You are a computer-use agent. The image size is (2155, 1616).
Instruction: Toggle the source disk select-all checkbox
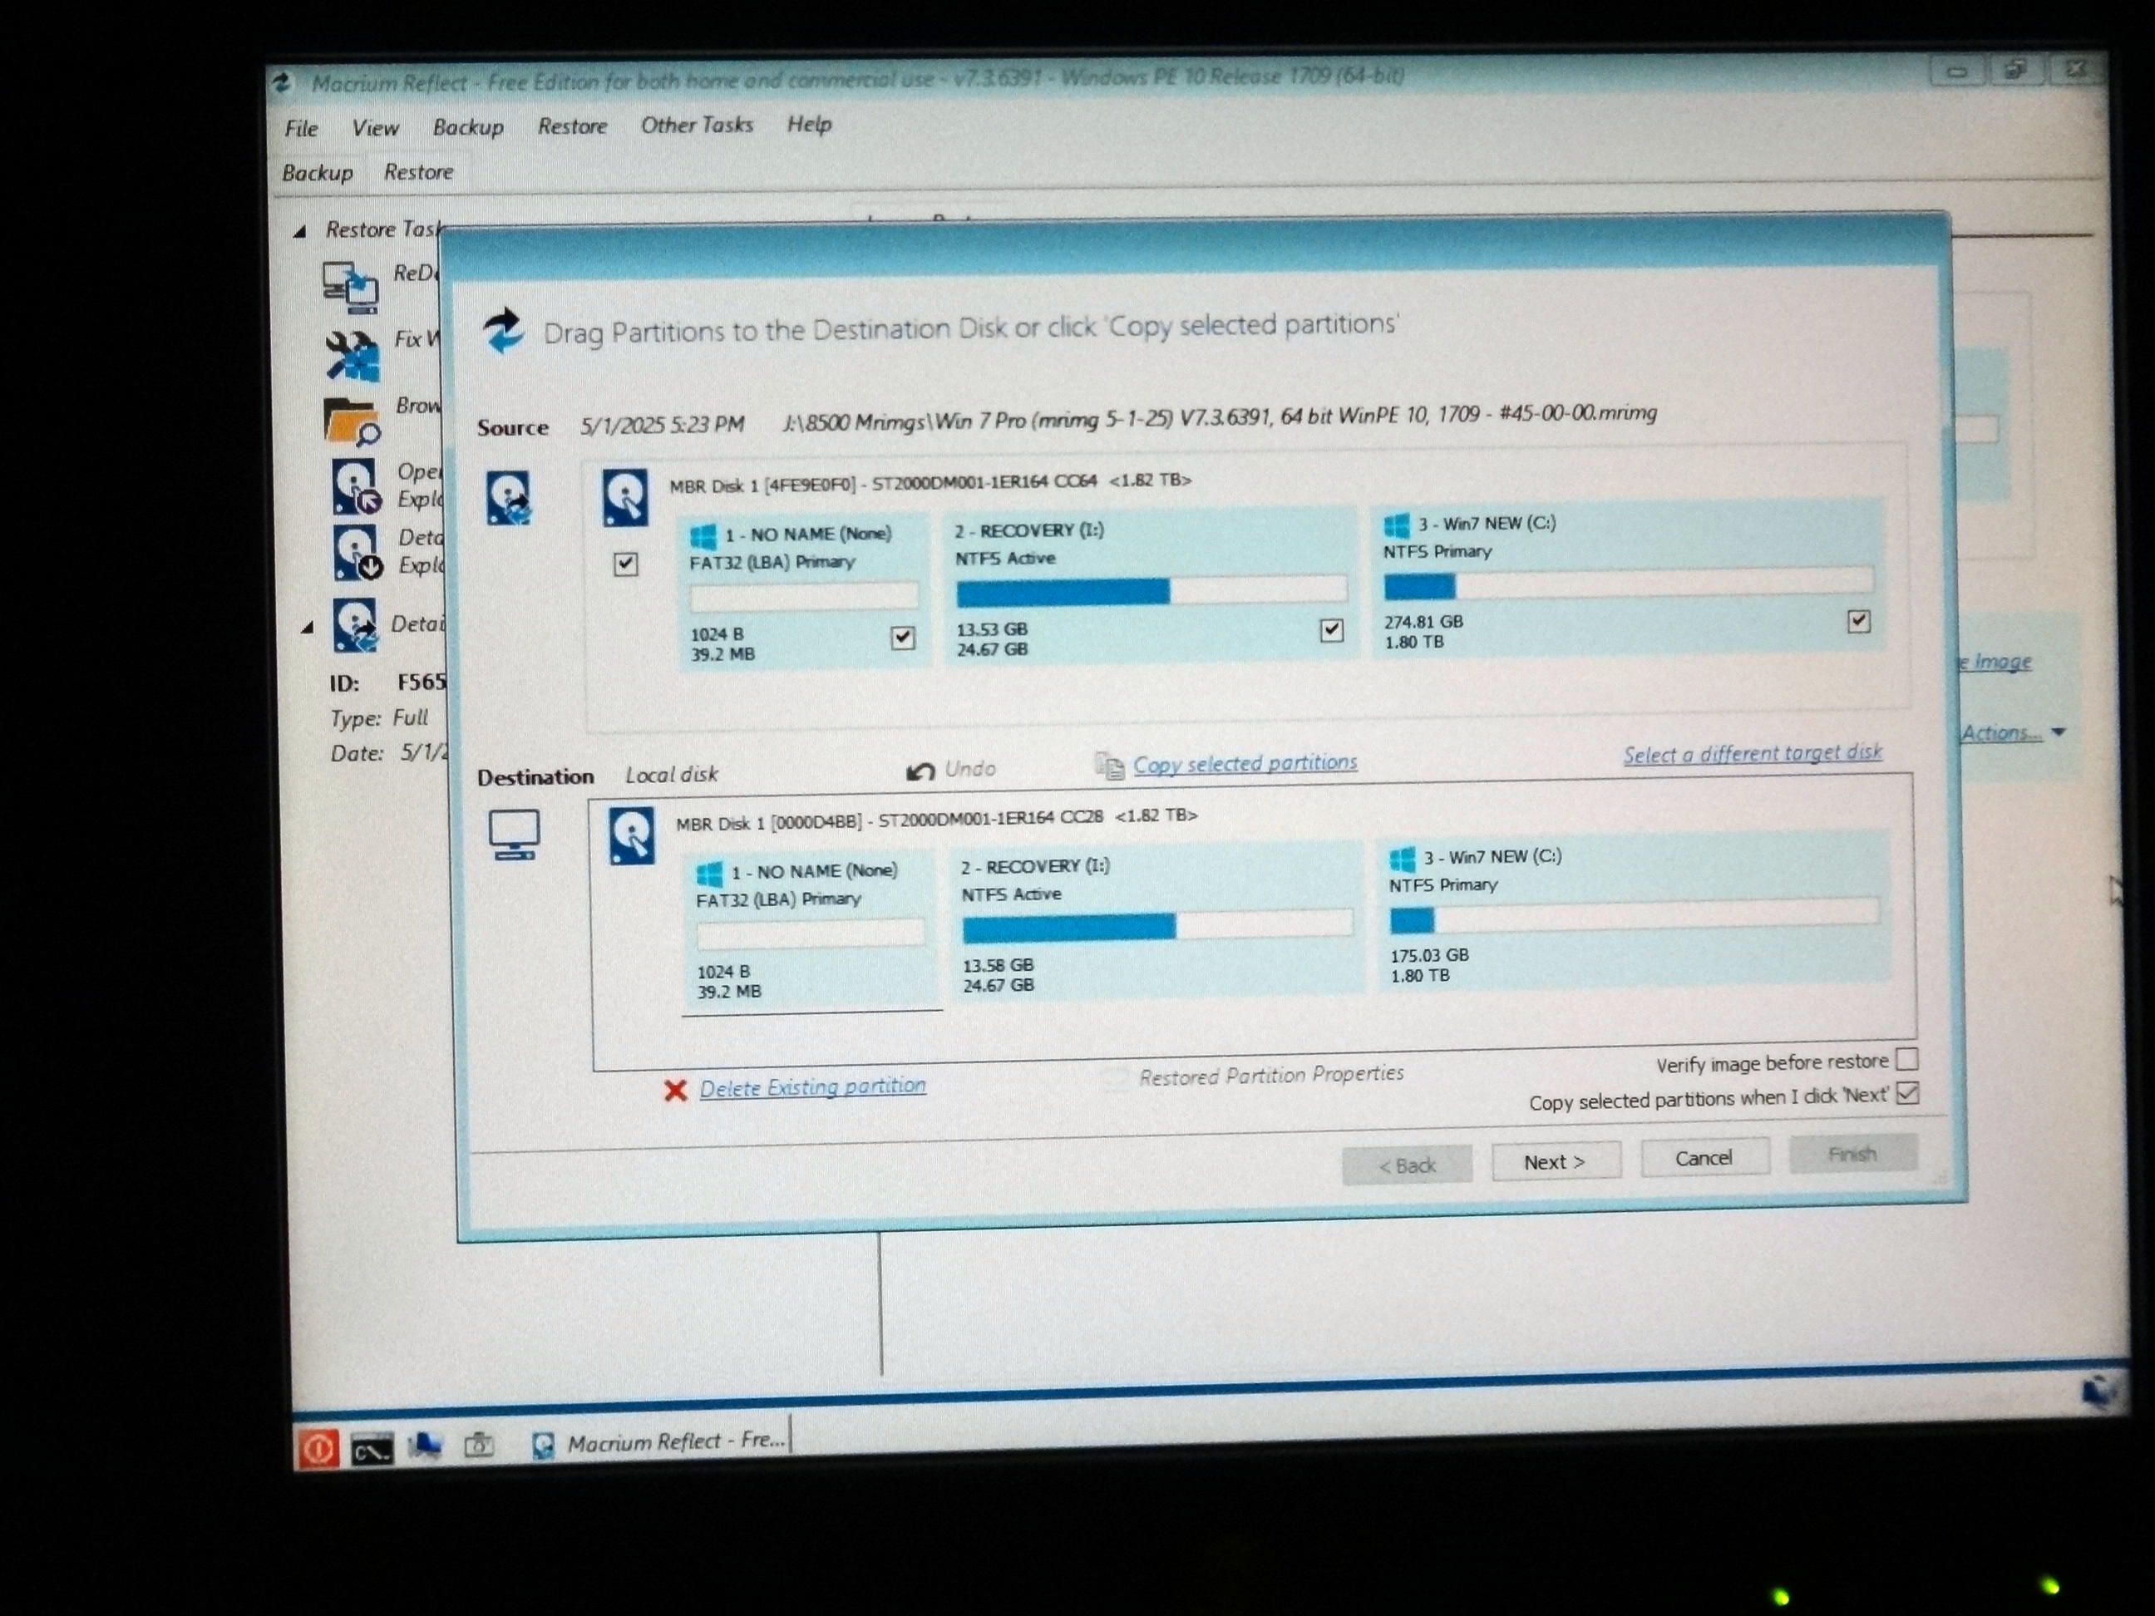click(x=625, y=564)
